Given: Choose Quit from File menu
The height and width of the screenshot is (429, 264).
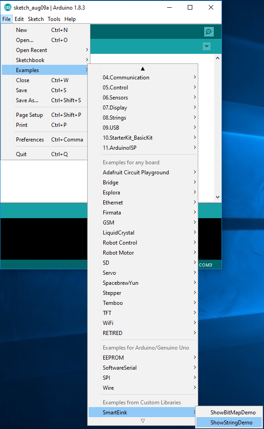Looking at the screenshot, I should [45, 154].
